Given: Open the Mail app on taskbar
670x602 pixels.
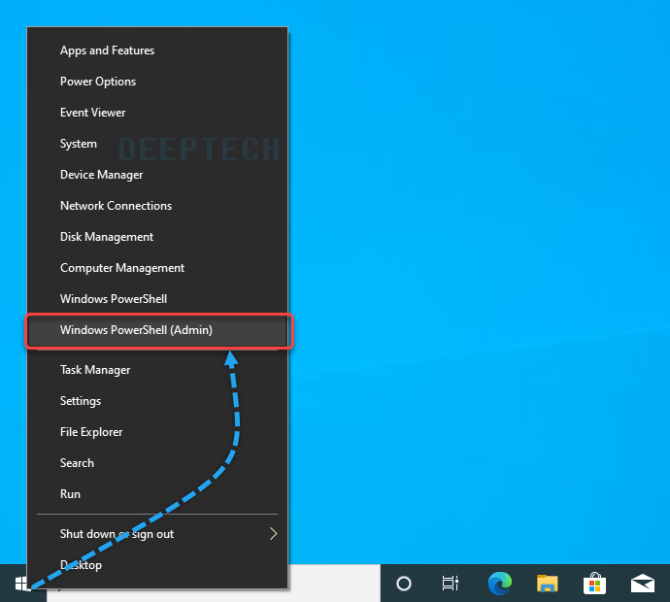Looking at the screenshot, I should click(x=643, y=584).
